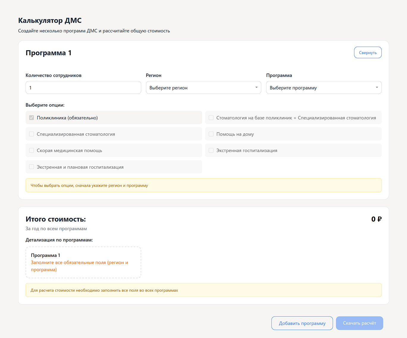The height and width of the screenshot is (338, 407).
Task: Click the Программа 1 section heading
Action: (48, 53)
